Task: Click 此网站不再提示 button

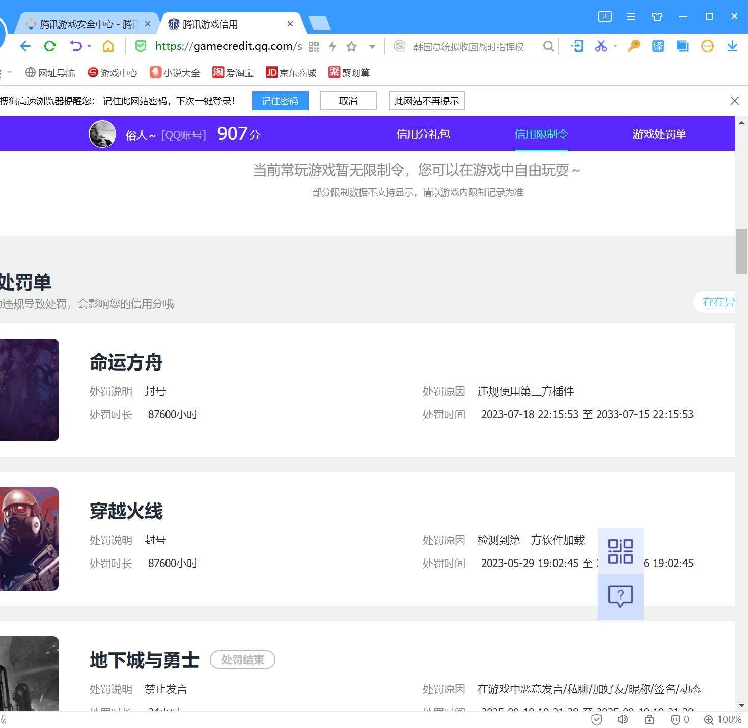Action: tap(427, 101)
